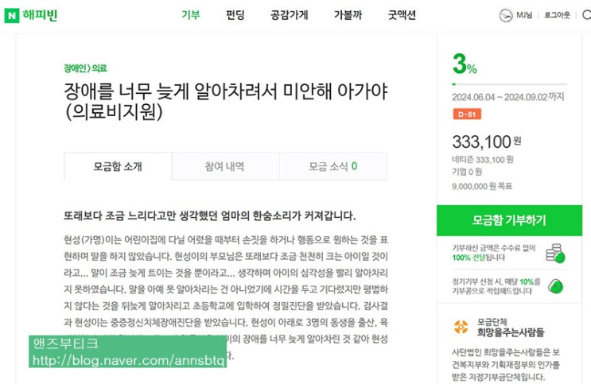Click the 장애인 category breadcrumb
This screenshot has width=591, height=384.
(76, 68)
